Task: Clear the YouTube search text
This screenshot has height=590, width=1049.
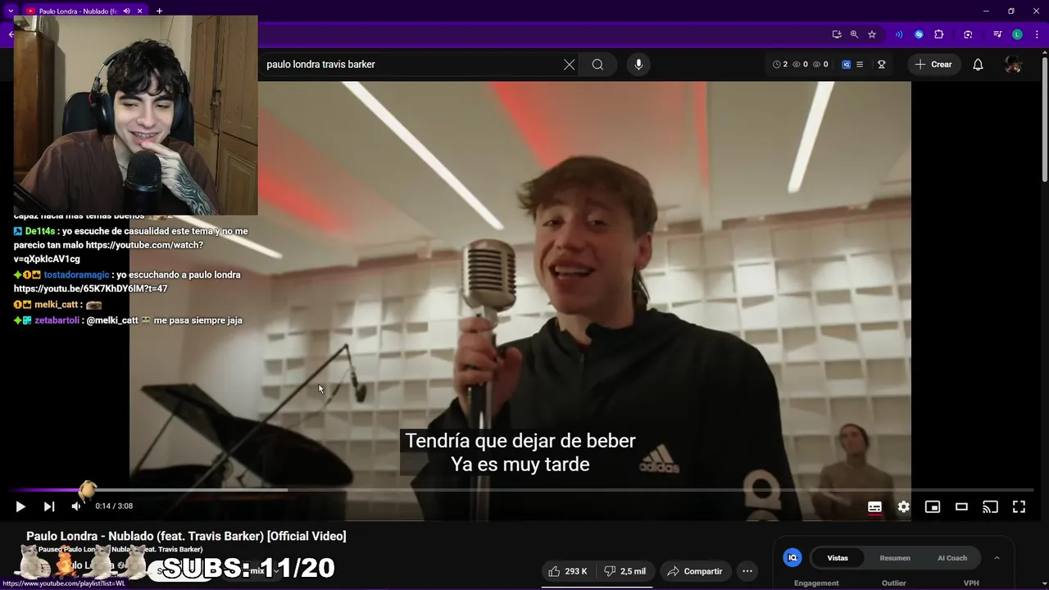Action: tap(569, 65)
